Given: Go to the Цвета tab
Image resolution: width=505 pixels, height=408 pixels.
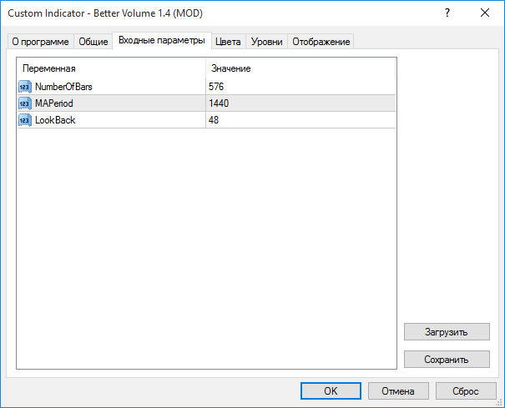Looking at the screenshot, I should (228, 42).
